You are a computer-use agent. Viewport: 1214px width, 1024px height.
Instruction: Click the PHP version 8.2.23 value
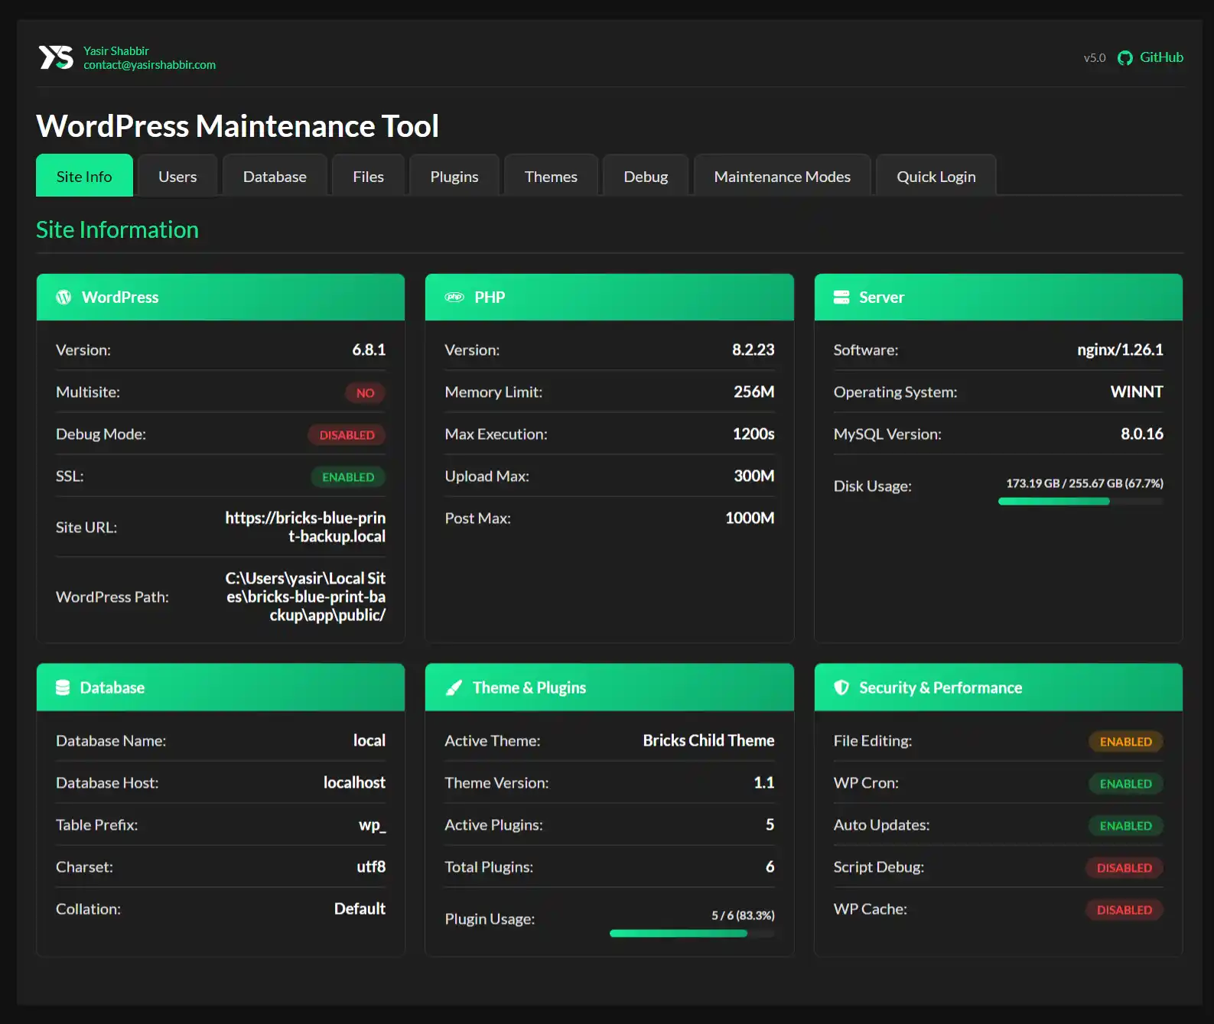(753, 349)
